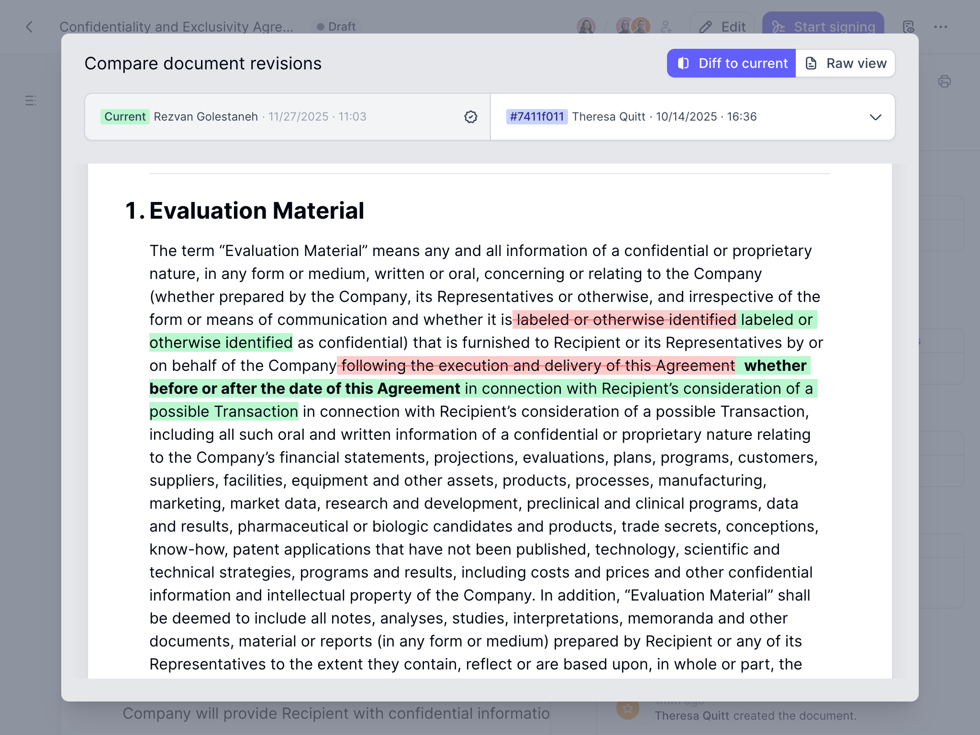
Task: Toggle the Diff to current view
Action: click(x=731, y=63)
